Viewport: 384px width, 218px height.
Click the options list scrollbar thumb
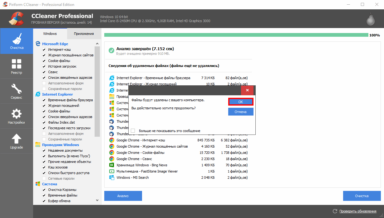coord(97,92)
